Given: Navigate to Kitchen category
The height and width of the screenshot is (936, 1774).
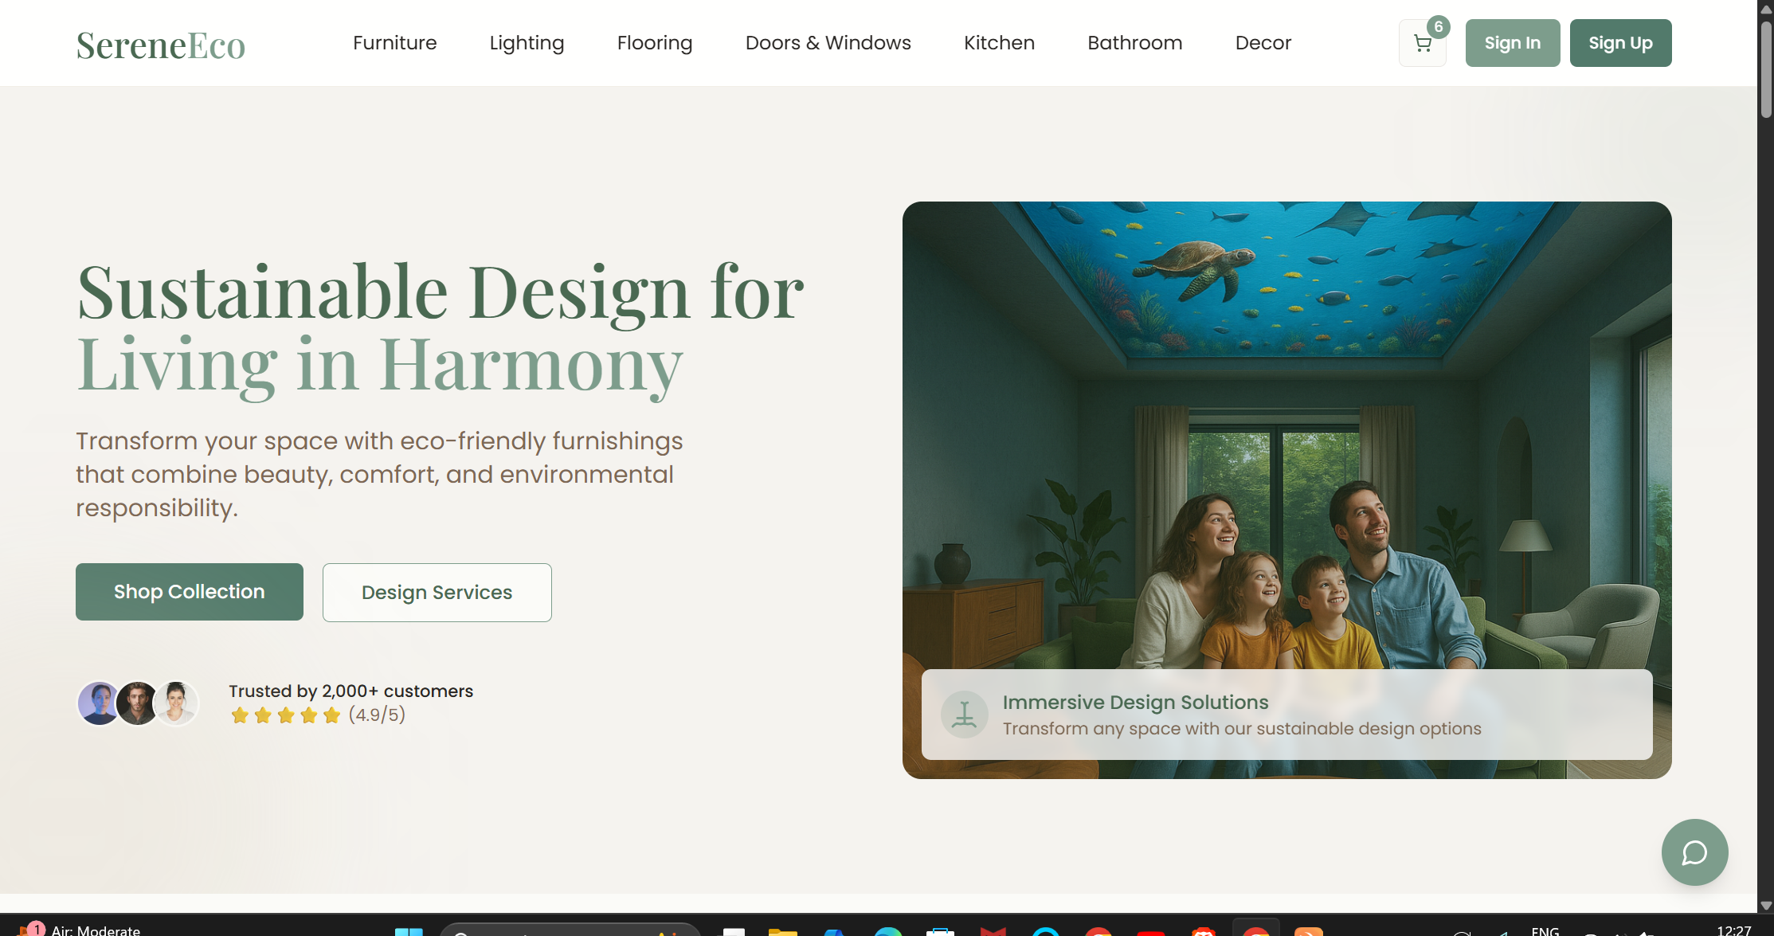Looking at the screenshot, I should [999, 43].
